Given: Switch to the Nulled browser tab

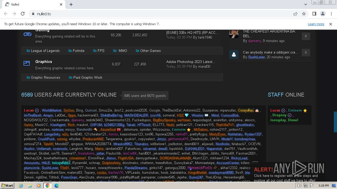Looking at the screenshot, I should (x=34, y=4).
